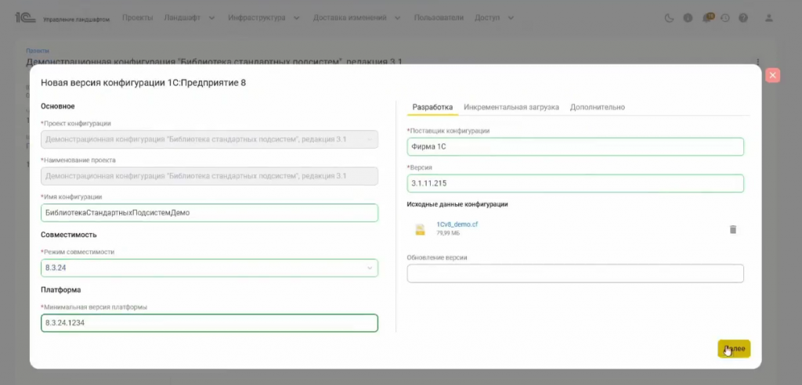Click the Обновление версии input field
Screen dimensions: 802x385
pyautogui.click(x=575, y=273)
